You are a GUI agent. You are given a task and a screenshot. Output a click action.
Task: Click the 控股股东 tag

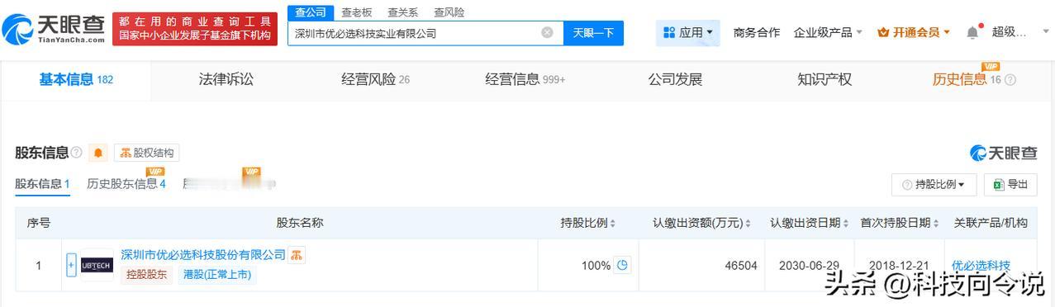[147, 275]
